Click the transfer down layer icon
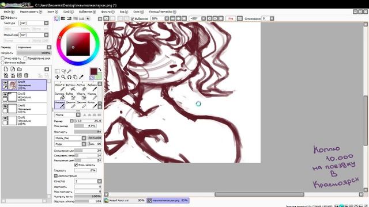The image size is (369, 207). pyautogui.click(x=6, y=75)
